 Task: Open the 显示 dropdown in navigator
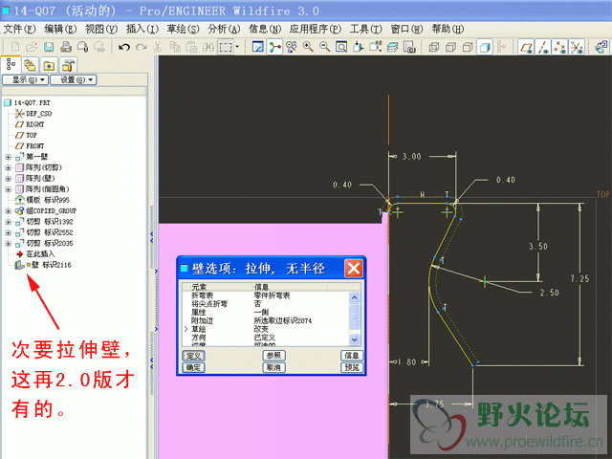[x=26, y=80]
